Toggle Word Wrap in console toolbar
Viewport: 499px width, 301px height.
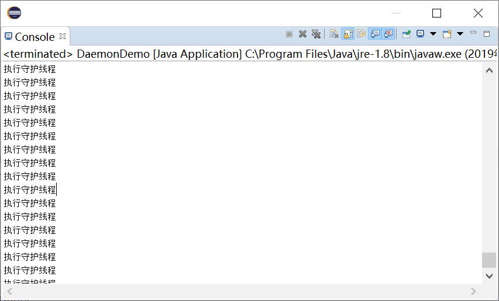361,34
